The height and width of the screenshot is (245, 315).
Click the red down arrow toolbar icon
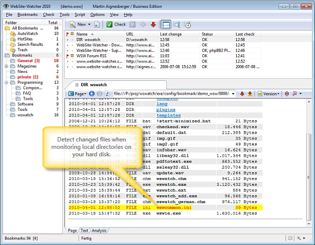(x=153, y=25)
